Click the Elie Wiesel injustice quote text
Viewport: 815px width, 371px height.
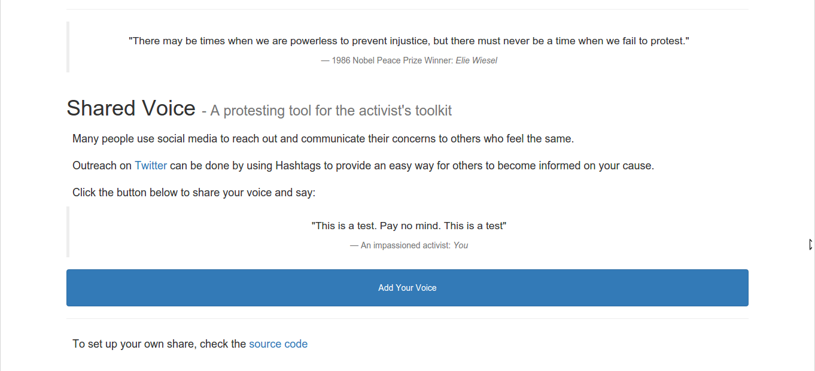coord(409,41)
